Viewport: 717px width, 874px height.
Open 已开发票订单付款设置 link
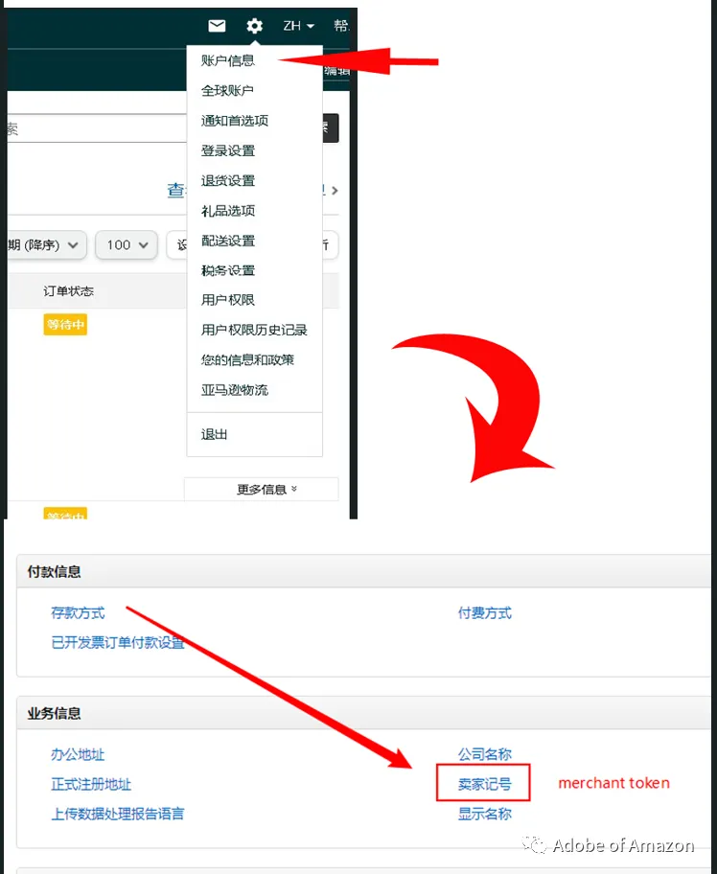pyautogui.click(x=118, y=643)
